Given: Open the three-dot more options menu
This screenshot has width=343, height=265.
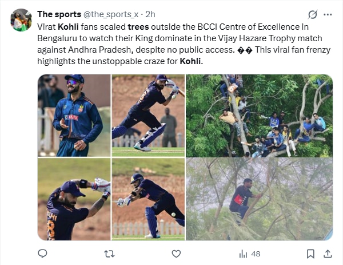Looking at the screenshot, I should tap(328, 14).
